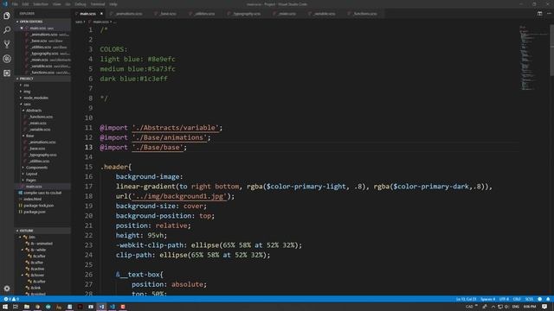The height and width of the screenshot is (311, 554).
Task: Click the Spaces: 4 indentation setting
Action: [488, 299]
